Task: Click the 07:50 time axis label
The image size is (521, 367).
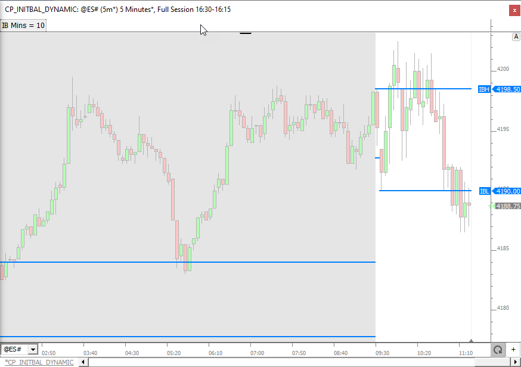Action: point(299,353)
